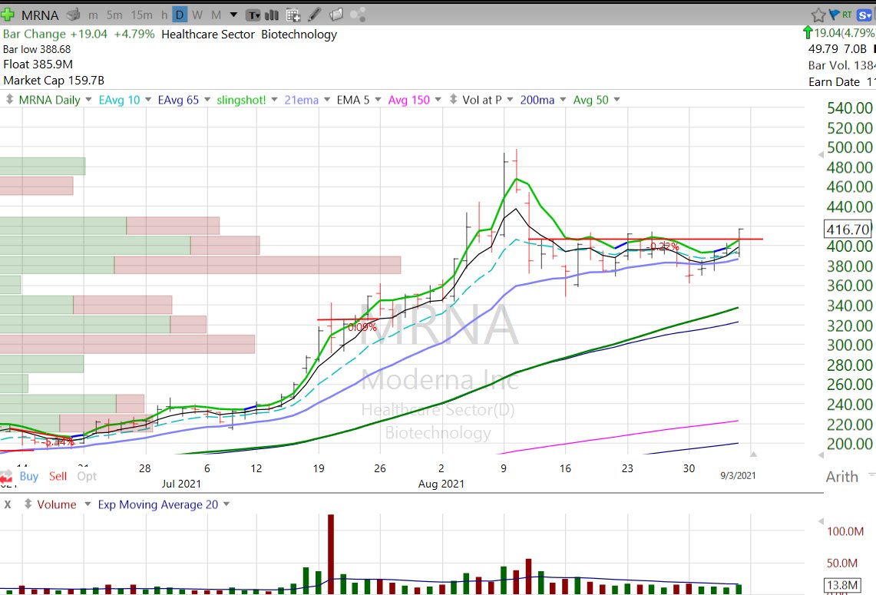876x595 pixels.
Task: Open the 21ema indicator dropdown
Action: coord(327,100)
